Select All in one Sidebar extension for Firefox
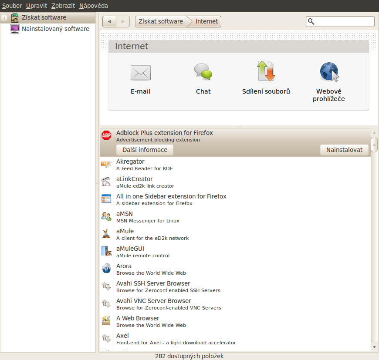This screenshot has height=360, width=379. pyautogui.click(x=235, y=199)
